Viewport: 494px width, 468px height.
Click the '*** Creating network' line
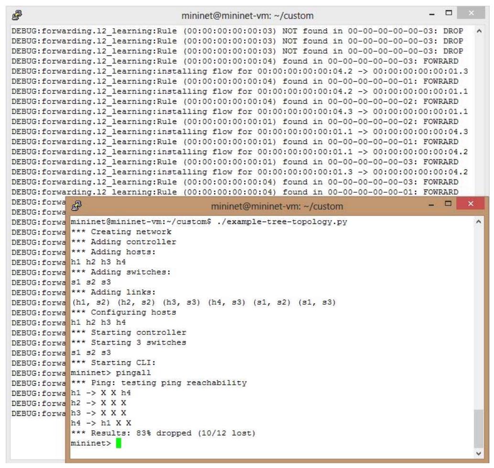(x=121, y=232)
